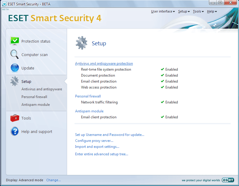The width and height of the screenshot is (239, 186).
Task: Select Tools label in sidebar
Action: point(26,118)
